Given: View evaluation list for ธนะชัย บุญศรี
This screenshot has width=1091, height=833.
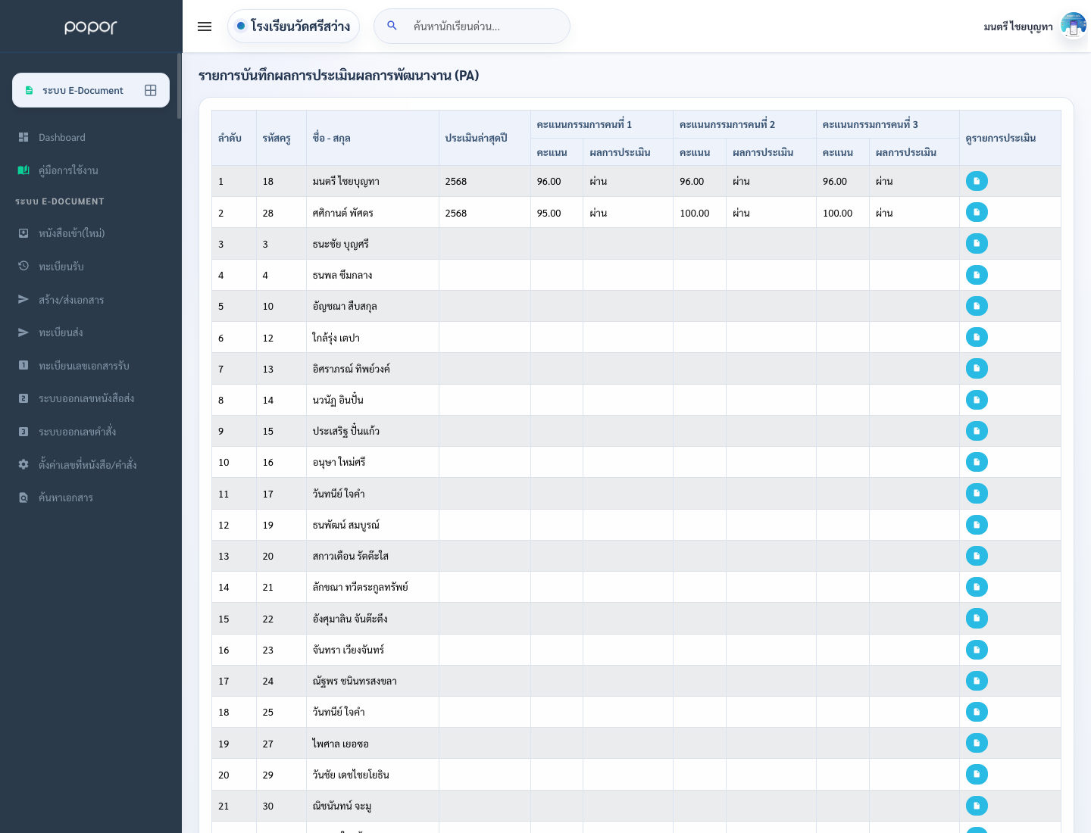Looking at the screenshot, I should point(977,243).
